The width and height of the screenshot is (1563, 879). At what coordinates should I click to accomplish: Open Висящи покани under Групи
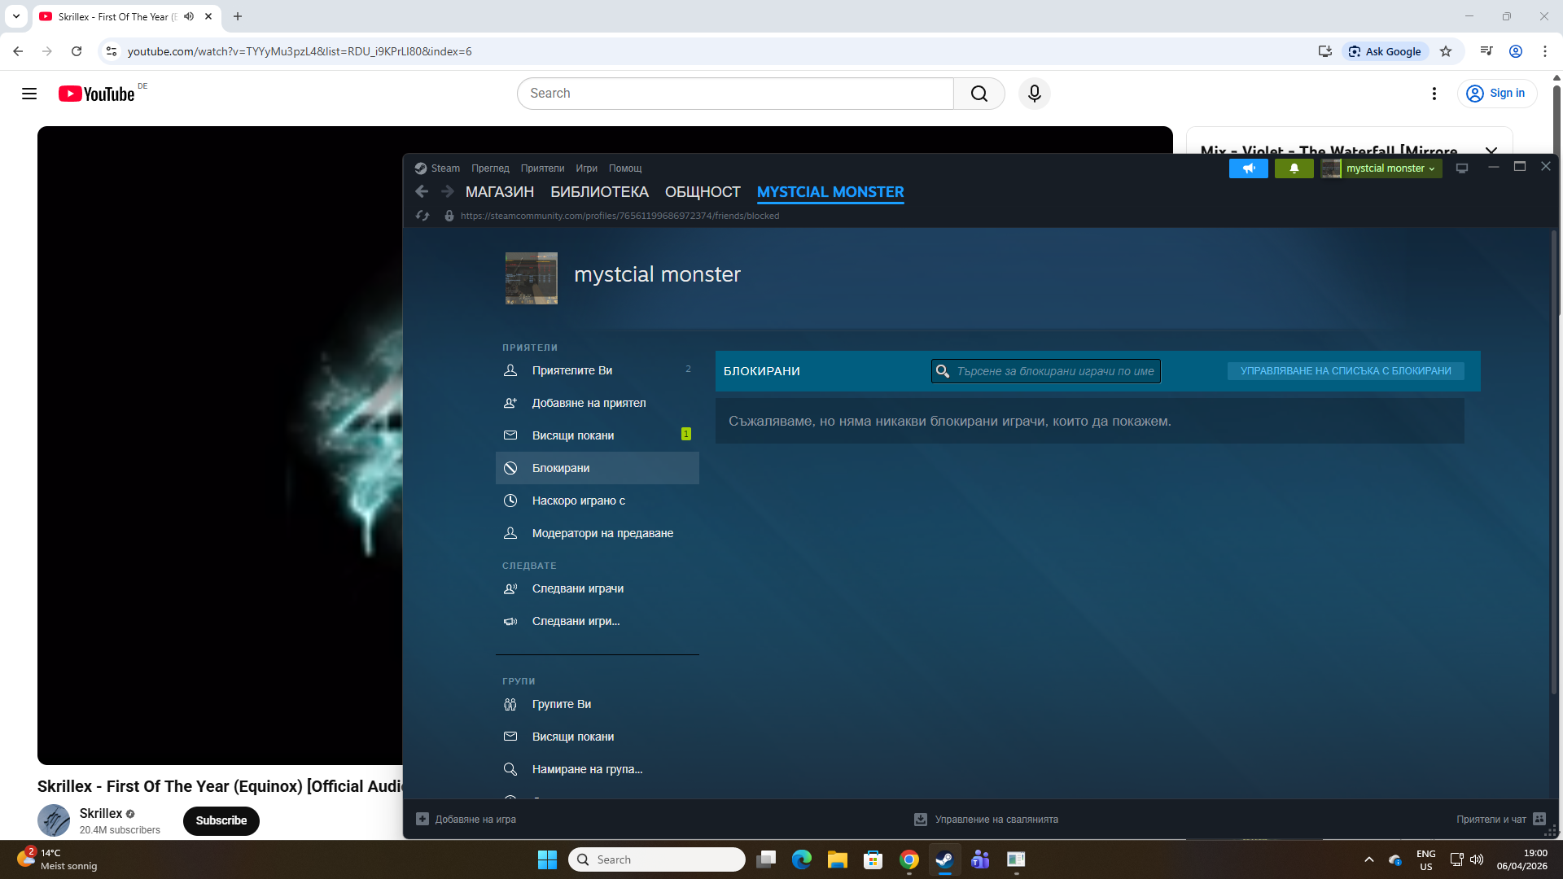pyautogui.click(x=597, y=737)
